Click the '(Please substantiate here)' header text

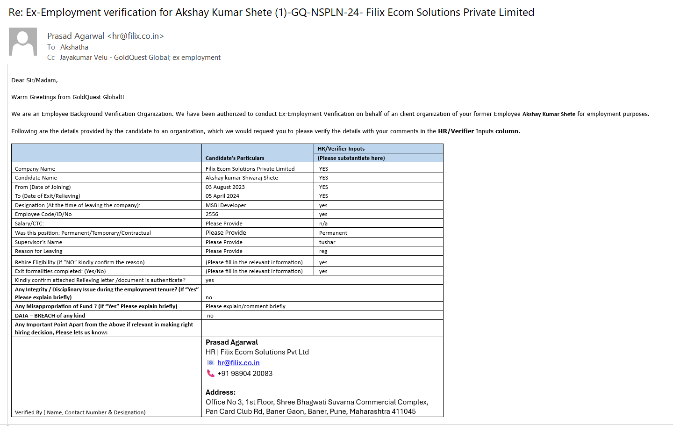point(351,158)
